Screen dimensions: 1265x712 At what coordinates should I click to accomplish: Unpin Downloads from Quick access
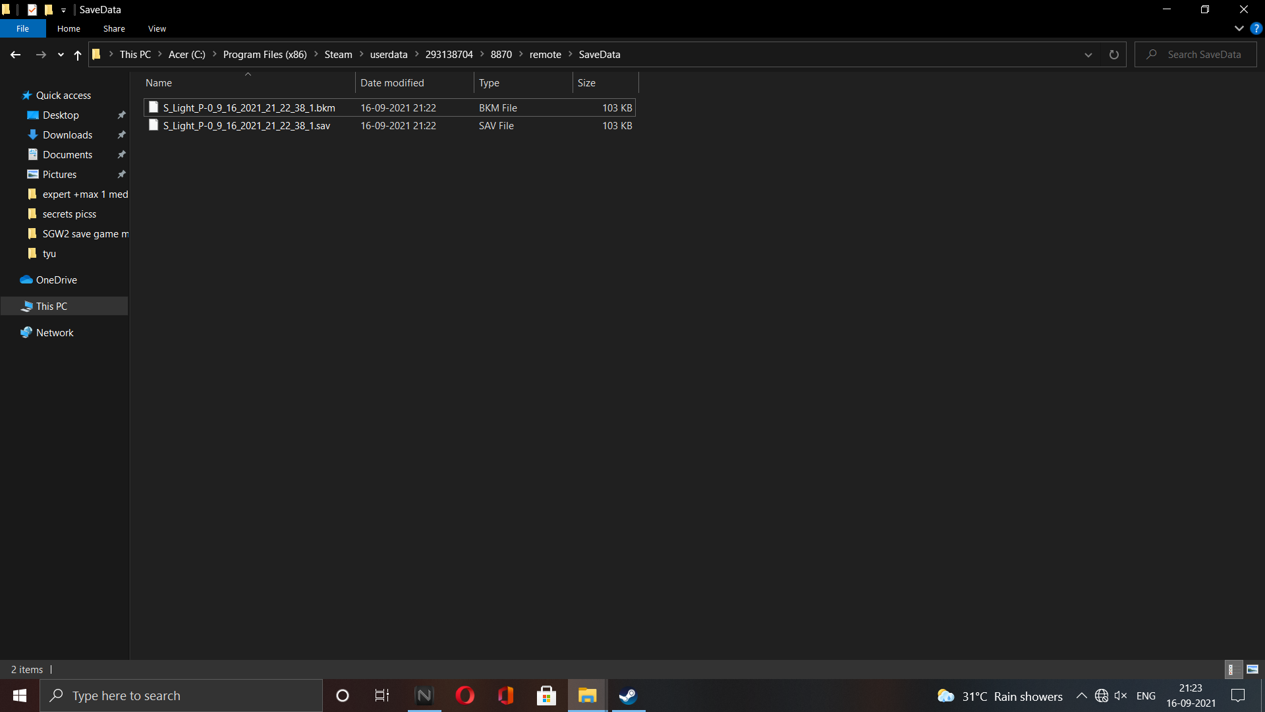click(x=121, y=134)
